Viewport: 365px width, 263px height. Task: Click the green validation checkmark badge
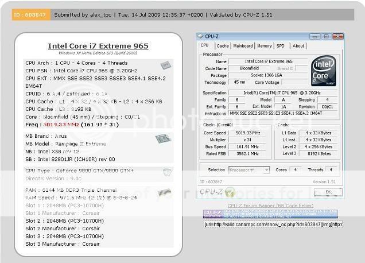point(230,192)
